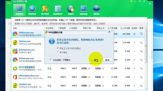
Task: Click scrollbar up arrow of program list
Action: [x=146, y=28]
